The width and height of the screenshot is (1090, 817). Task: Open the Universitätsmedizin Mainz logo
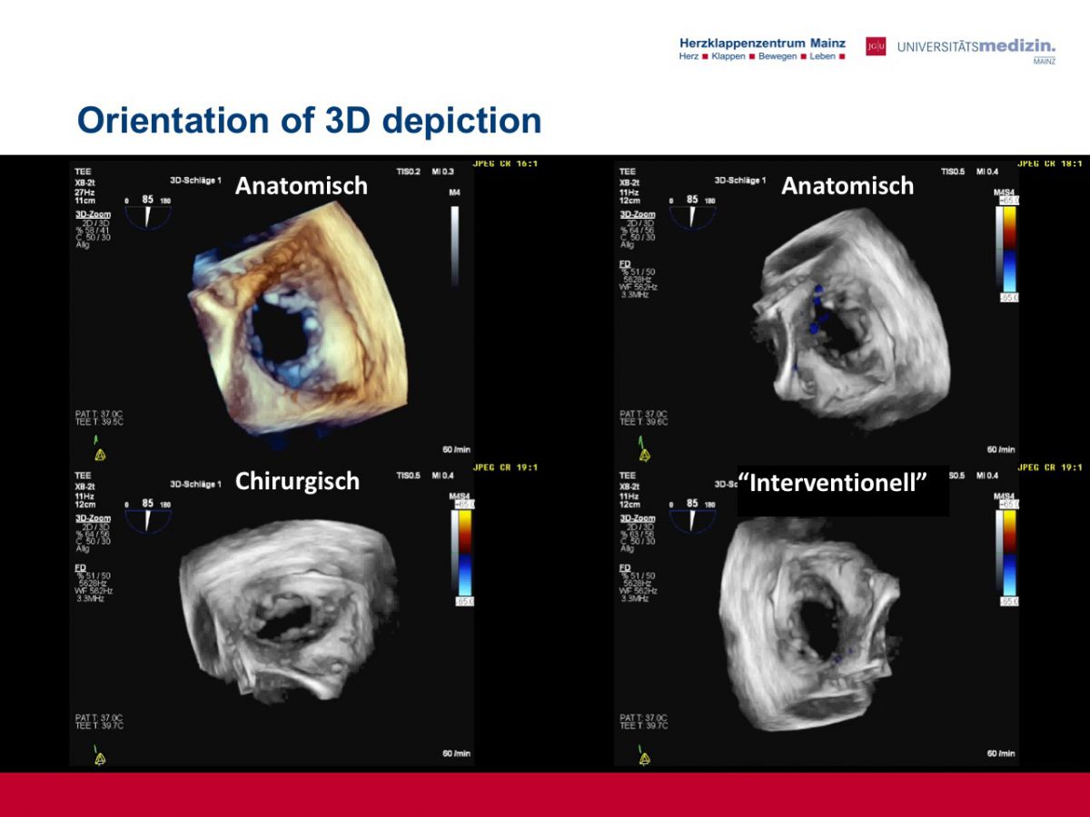click(x=976, y=49)
